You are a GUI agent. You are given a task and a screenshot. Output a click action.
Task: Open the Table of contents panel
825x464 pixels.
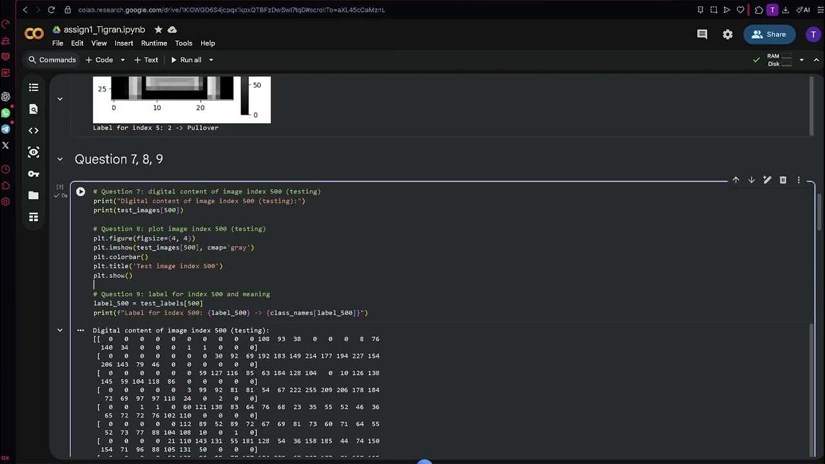pyautogui.click(x=34, y=88)
